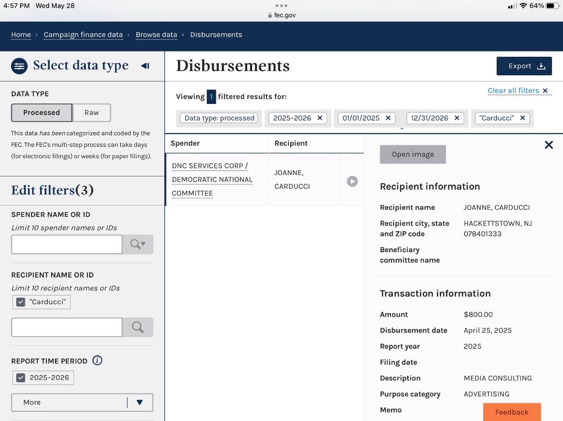563x421 pixels.
Task: Click the April 25, 2025 disbursement date
Action: (x=488, y=330)
